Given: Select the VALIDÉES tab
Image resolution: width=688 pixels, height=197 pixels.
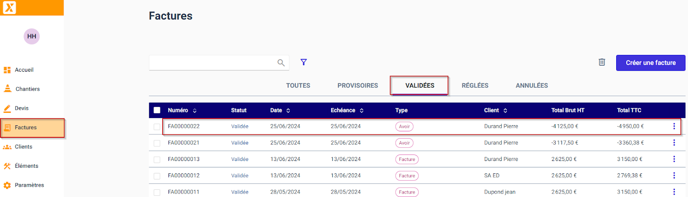Looking at the screenshot, I should click(420, 85).
